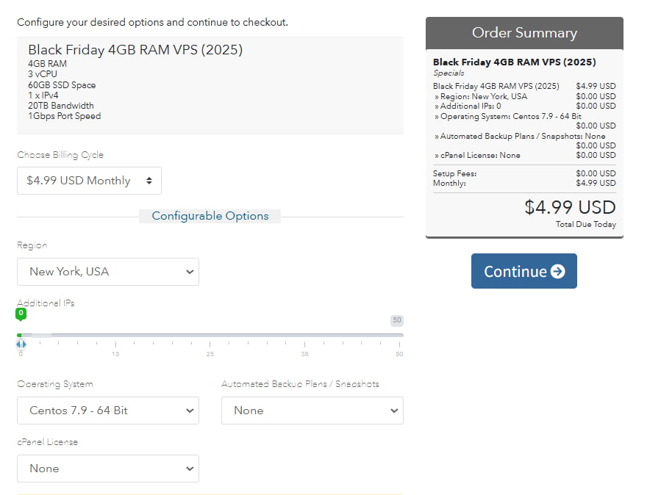Grab the Additional IPs slider handle
This screenshot has width=661, height=495.
(21, 344)
